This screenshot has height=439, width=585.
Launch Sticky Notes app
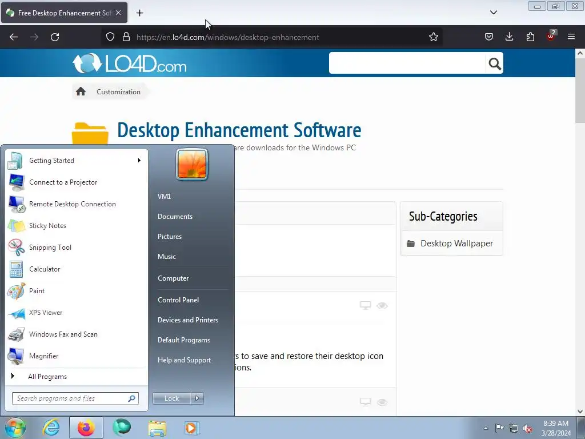(x=77, y=225)
